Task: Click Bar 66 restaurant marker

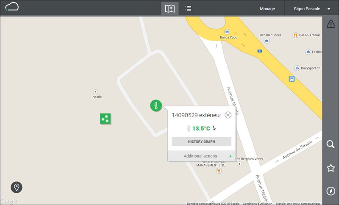Action: coord(295,35)
